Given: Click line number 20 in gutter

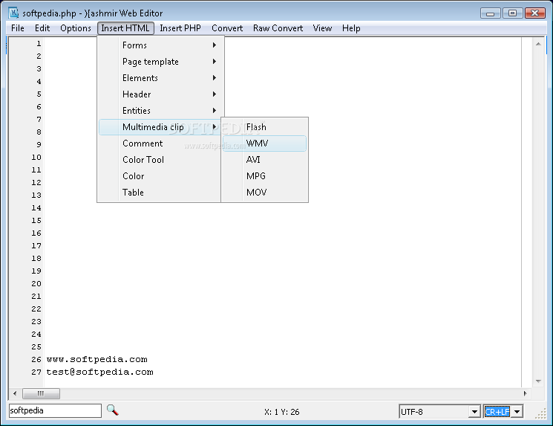Looking at the screenshot, I should 36,284.
